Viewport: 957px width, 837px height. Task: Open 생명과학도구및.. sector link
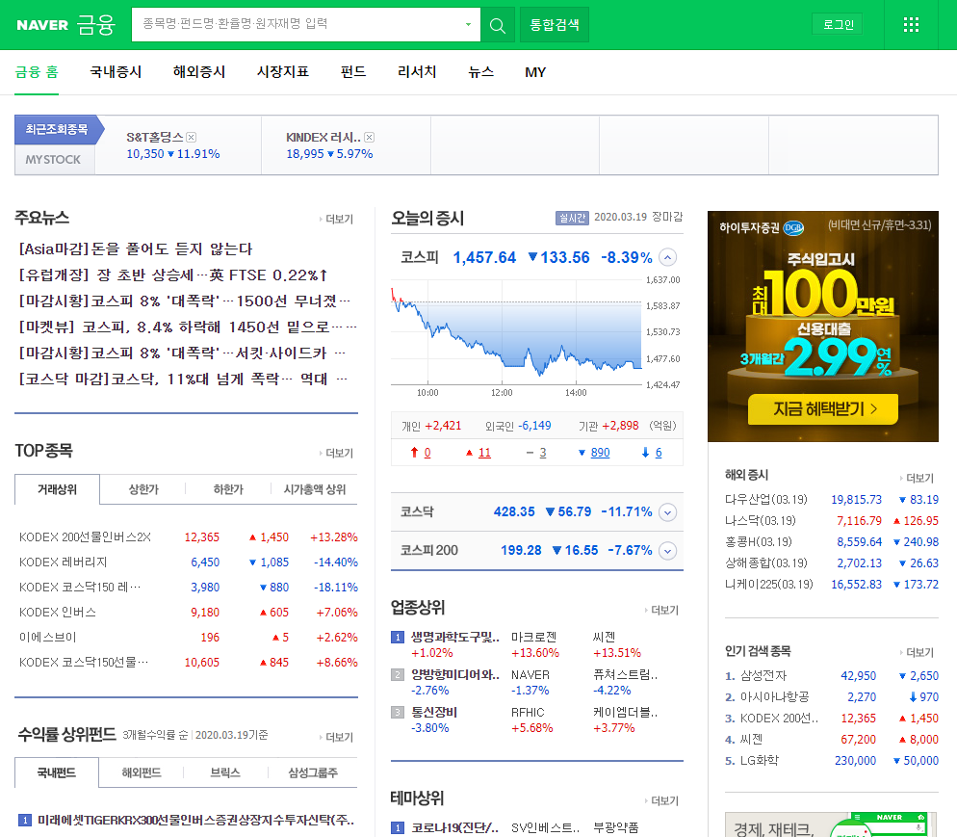454,638
